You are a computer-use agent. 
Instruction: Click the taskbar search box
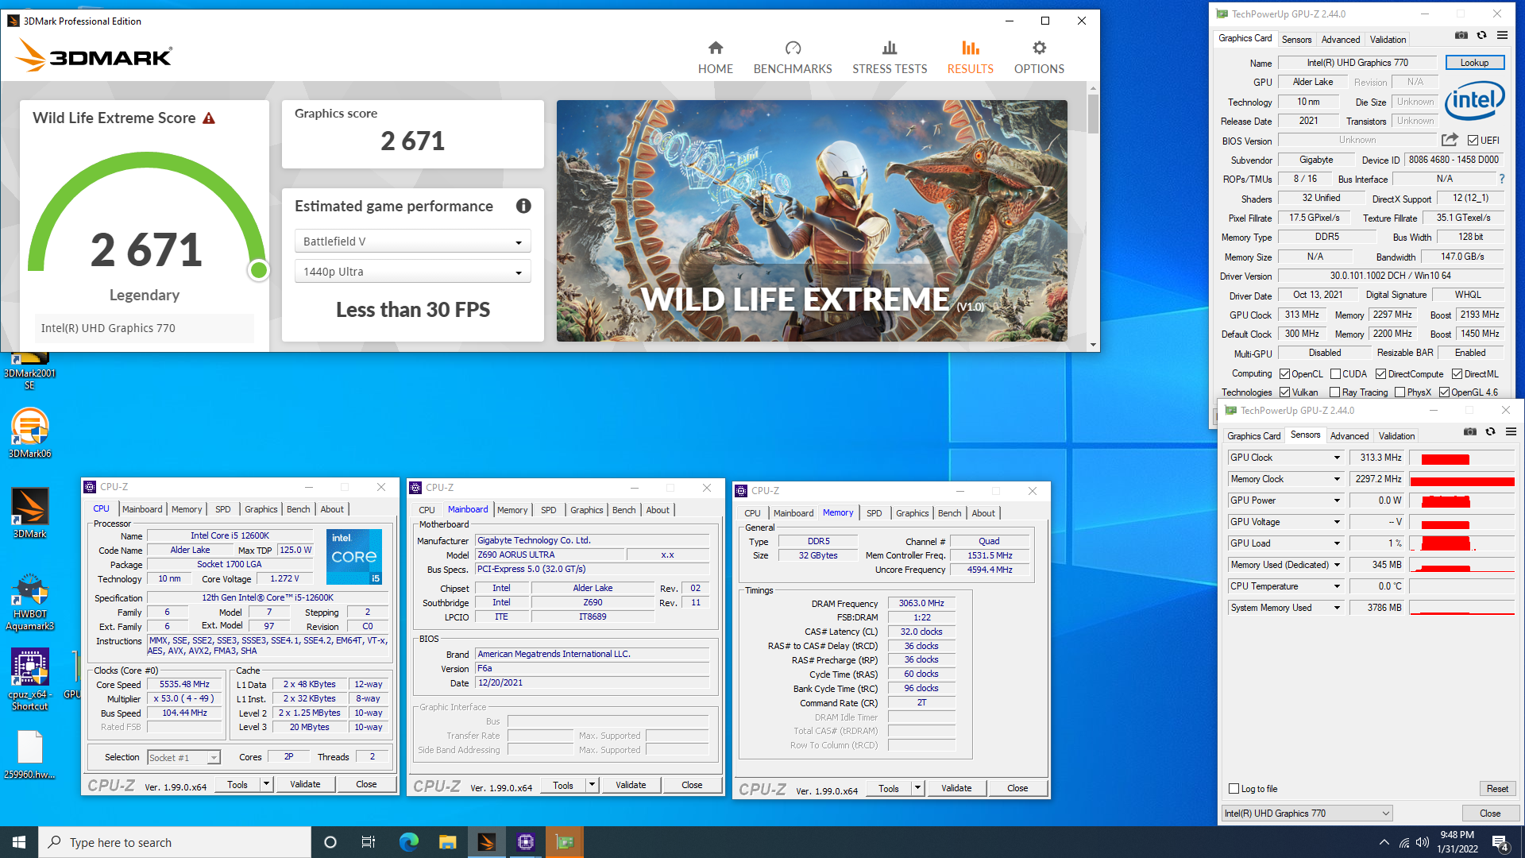click(175, 842)
